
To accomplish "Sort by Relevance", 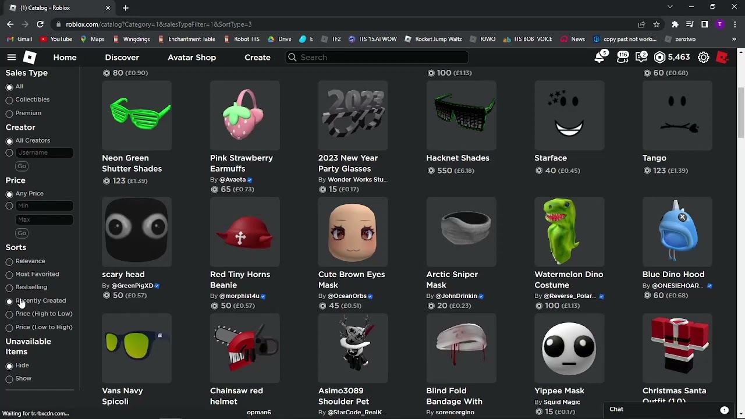I will (9, 261).
